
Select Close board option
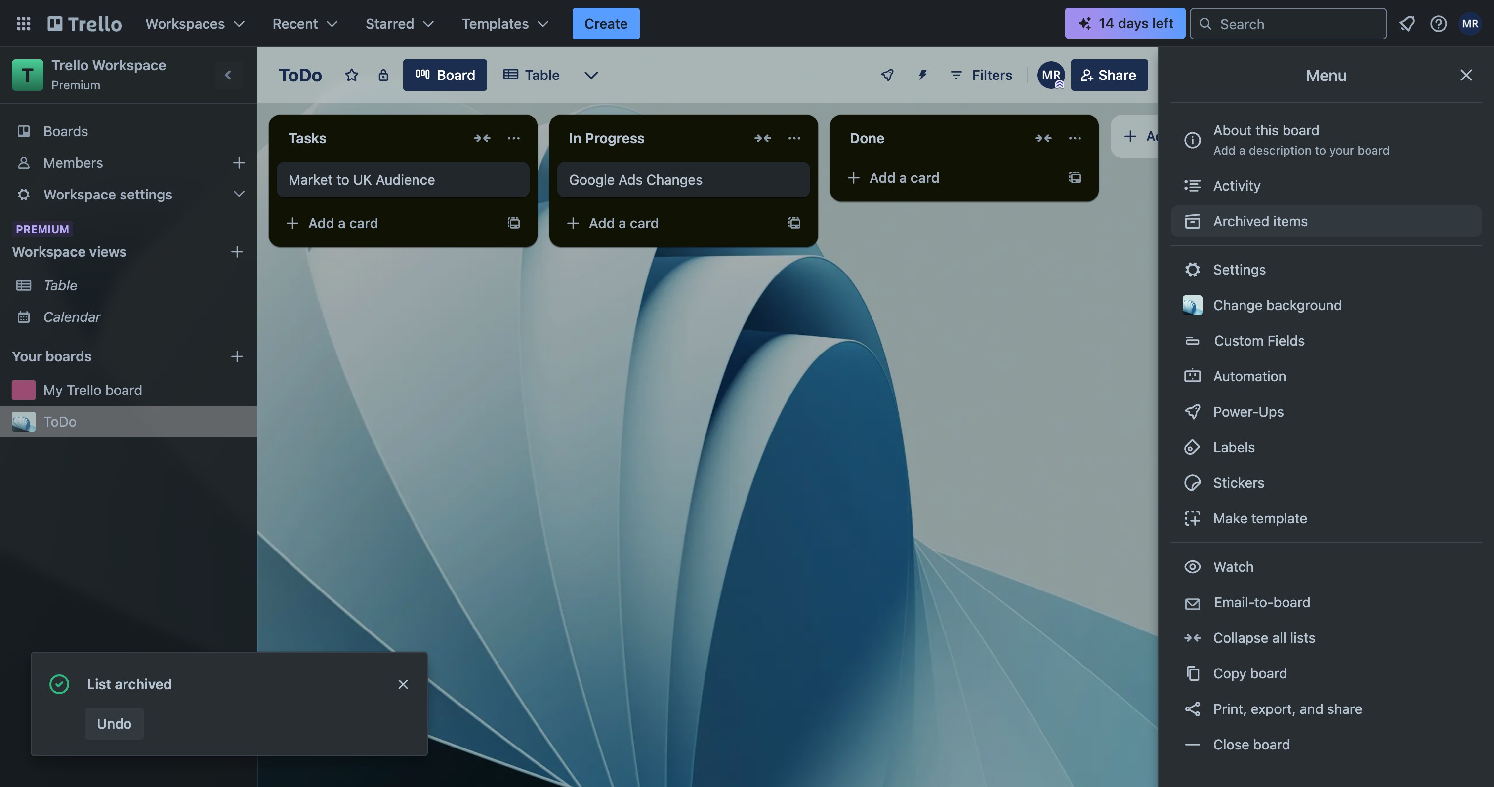click(1326, 745)
